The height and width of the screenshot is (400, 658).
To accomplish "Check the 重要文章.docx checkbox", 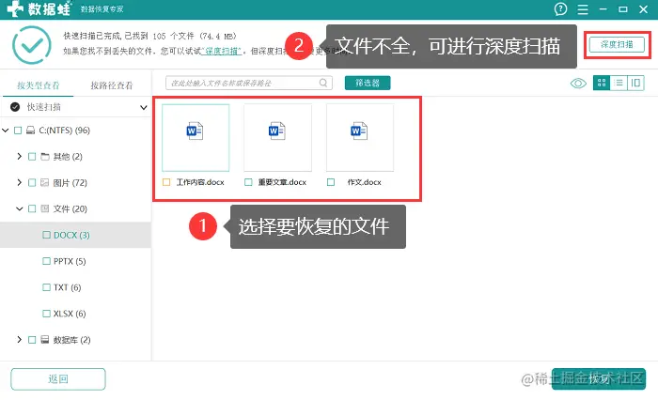I will 248,182.
